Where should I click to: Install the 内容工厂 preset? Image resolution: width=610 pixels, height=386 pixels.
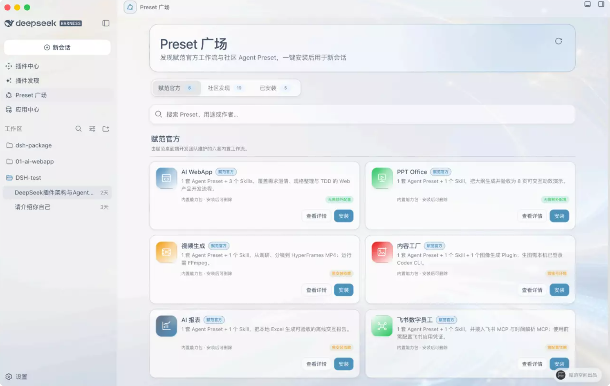point(559,290)
